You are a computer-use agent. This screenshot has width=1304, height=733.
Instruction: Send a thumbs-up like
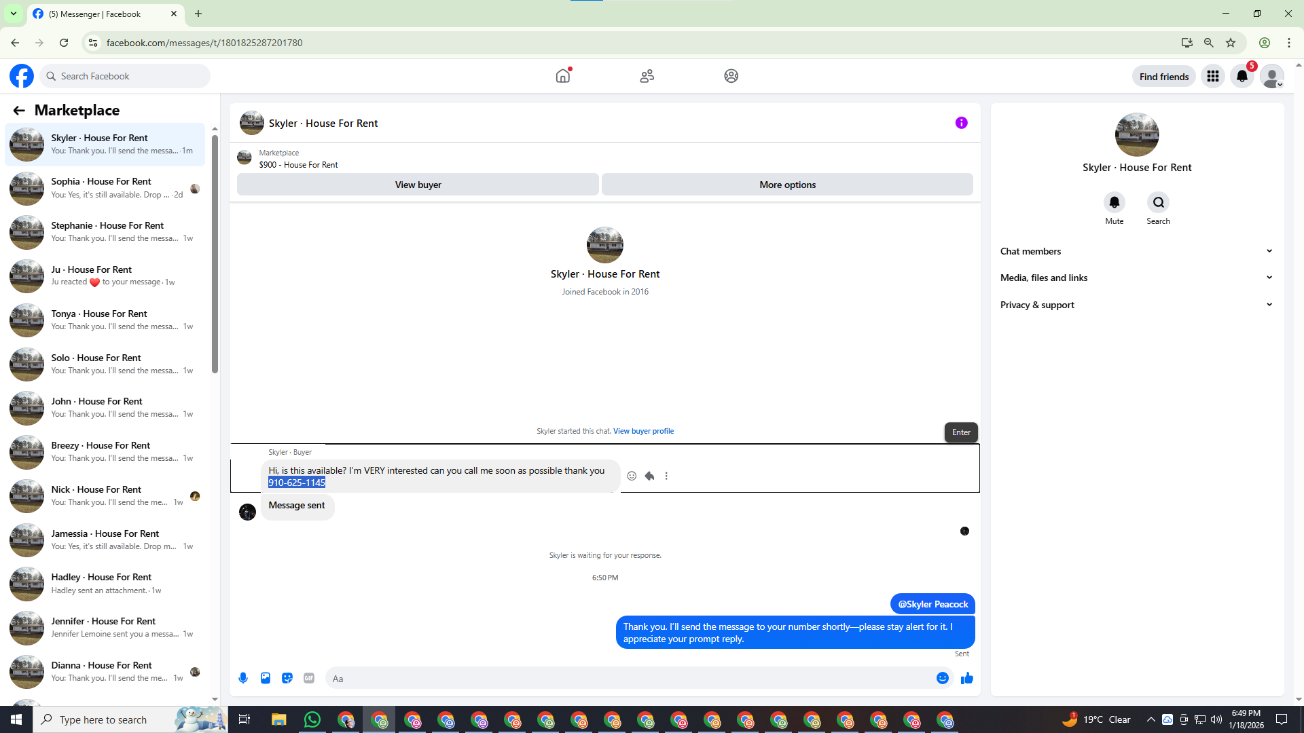[966, 678]
